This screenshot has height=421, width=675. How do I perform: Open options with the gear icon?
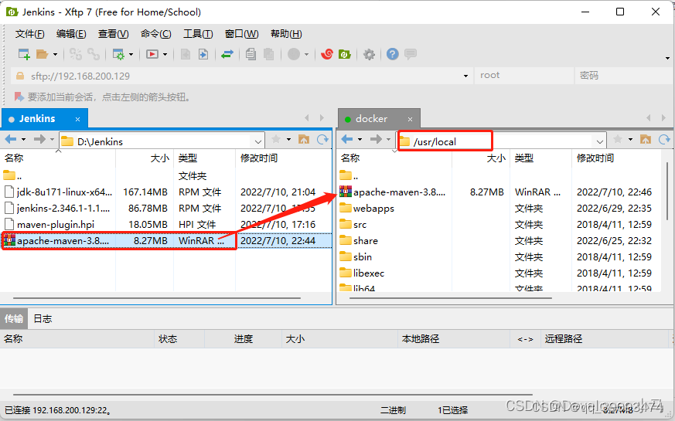(x=369, y=55)
